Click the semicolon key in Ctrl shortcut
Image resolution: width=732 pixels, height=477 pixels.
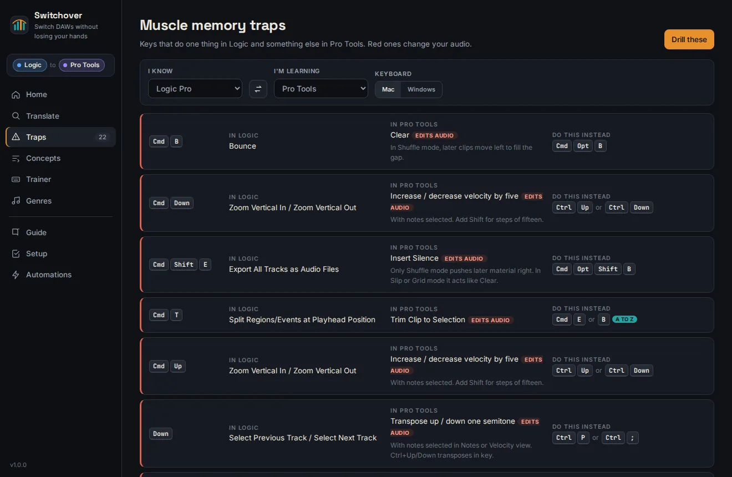pyautogui.click(x=633, y=438)
